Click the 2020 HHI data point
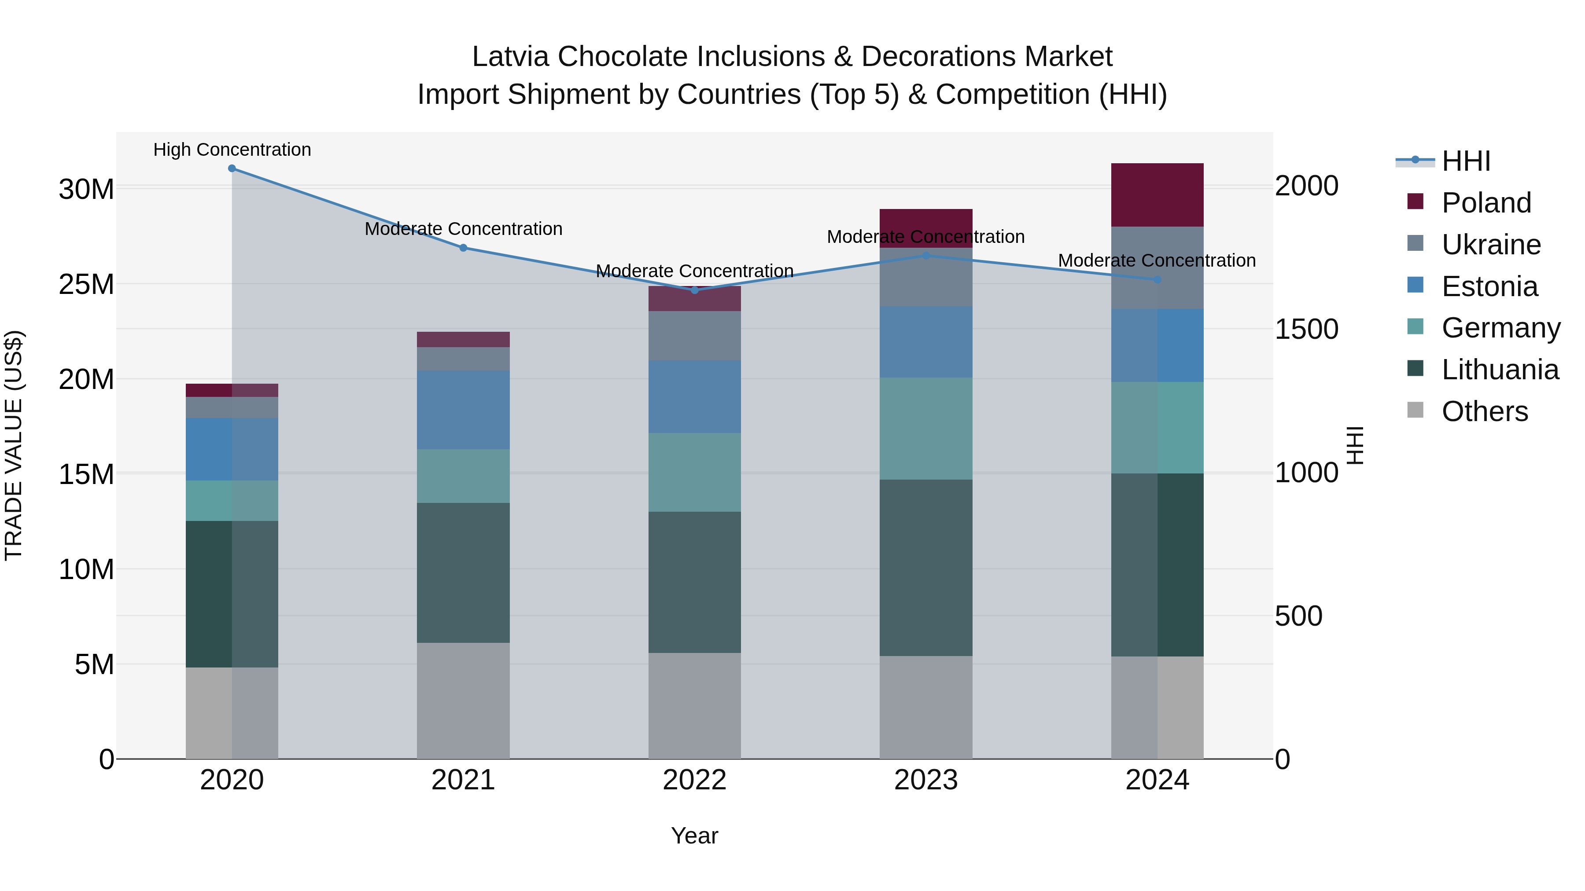1585x891 pixels. coord(232,169)
